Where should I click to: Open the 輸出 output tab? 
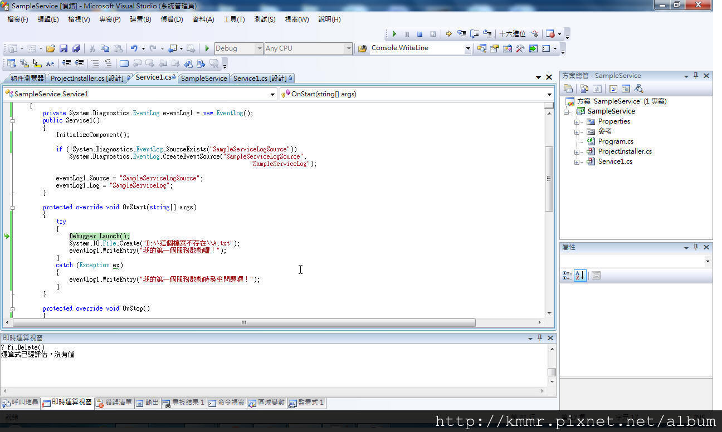(x=148, y=402)
